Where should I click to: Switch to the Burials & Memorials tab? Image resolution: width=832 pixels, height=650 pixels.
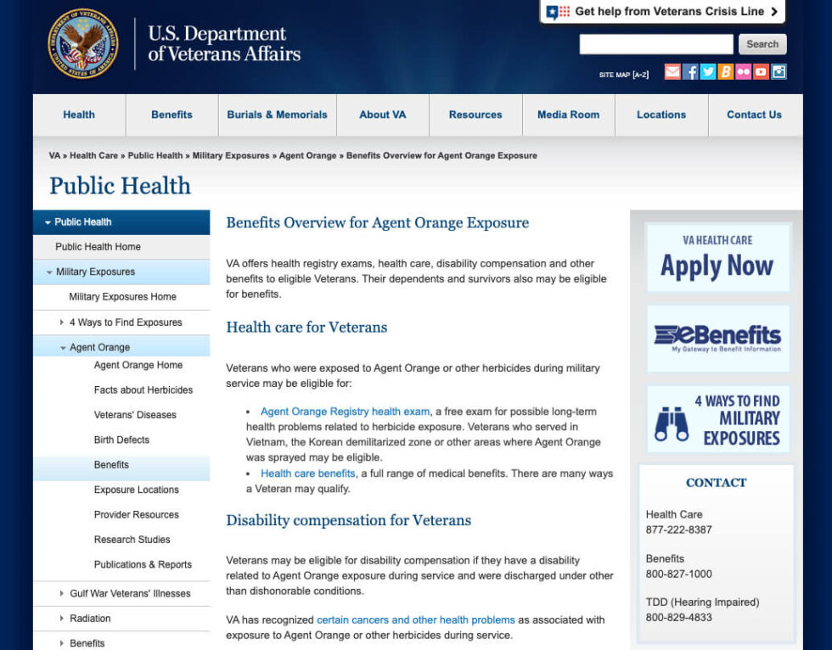pos(277,115)
